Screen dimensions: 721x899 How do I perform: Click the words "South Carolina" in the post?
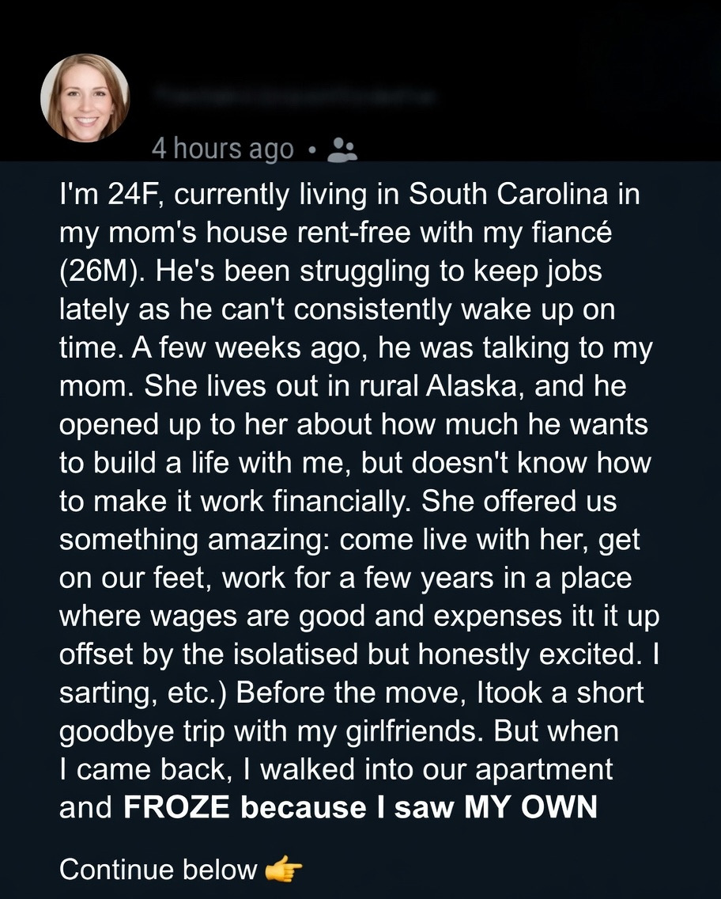click(x=506, y=195)
